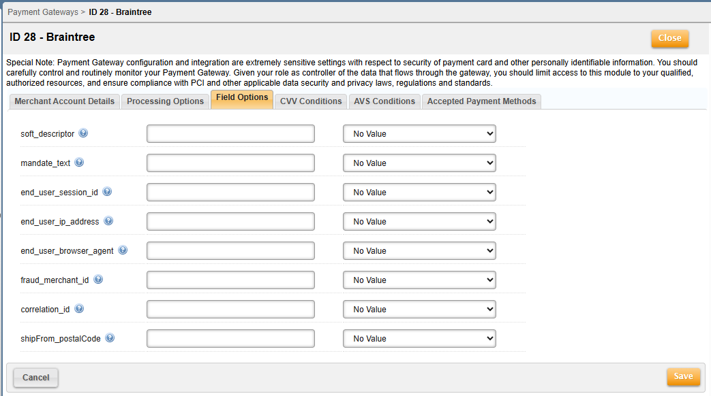The image size is (711, 396).
Task: Switch to Merchant Account Details tab
Action: 65,101
